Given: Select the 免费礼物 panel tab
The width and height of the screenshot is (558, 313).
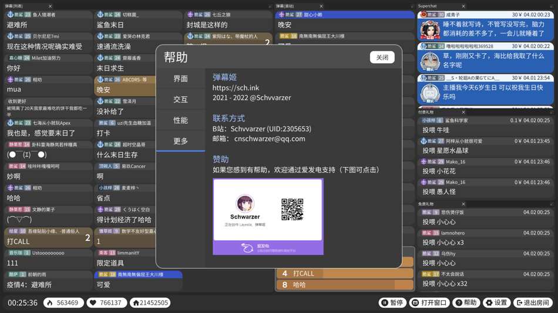Looking at the screenshot, I should pyautogui.click(x=426, y=204).
